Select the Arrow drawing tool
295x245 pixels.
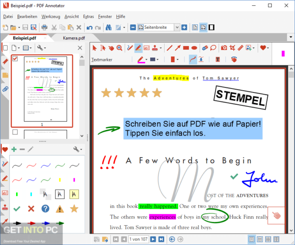pyautogui.click(x=178, y=48)
